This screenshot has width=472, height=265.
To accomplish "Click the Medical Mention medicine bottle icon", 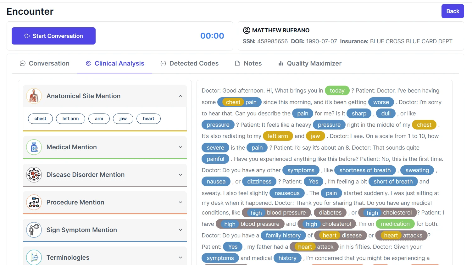I will point(34,147).
